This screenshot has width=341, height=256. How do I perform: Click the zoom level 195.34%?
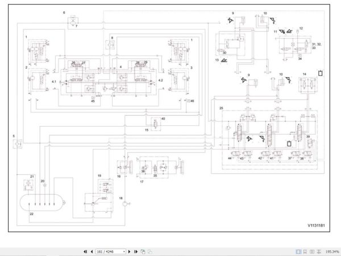click(332, 252)
